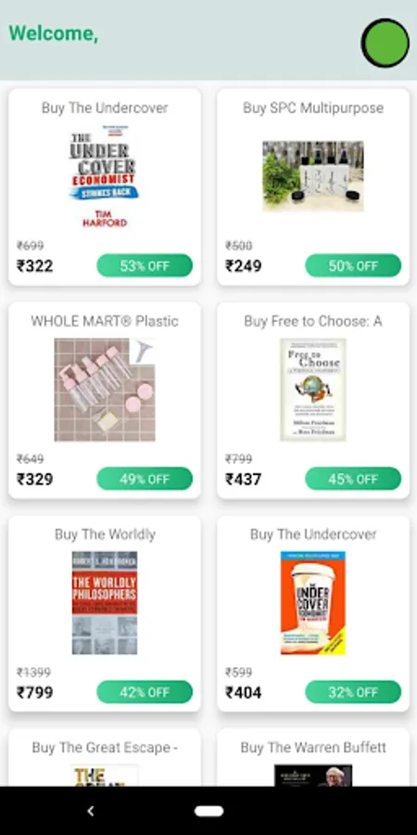Open The Worldly Philosophers book cover
The height and width of the screenshot is (835, 417).
coord(104,603)
